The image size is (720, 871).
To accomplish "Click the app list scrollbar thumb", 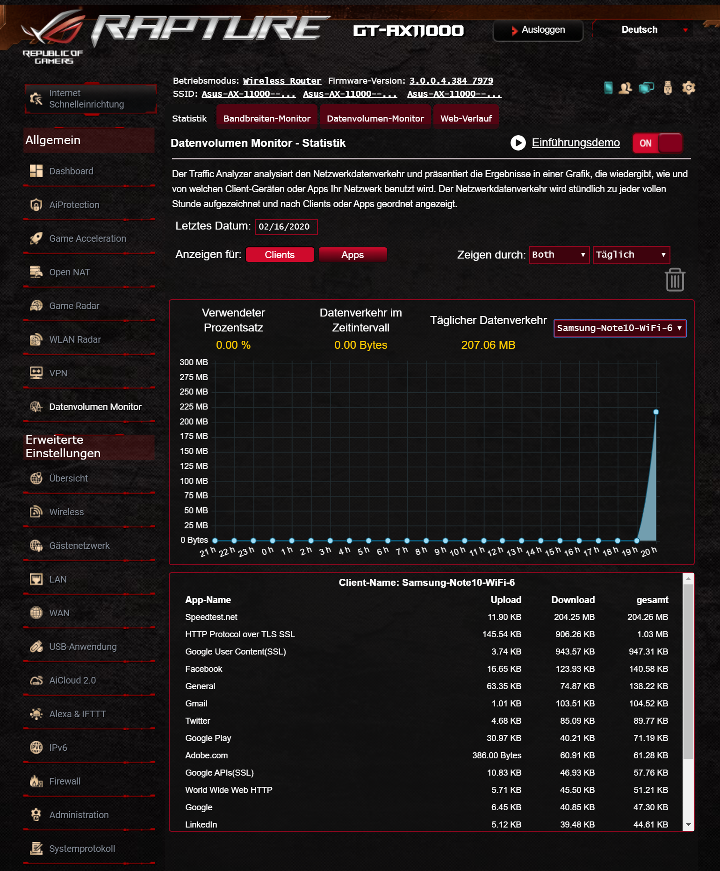I will [x=688, y=671].
